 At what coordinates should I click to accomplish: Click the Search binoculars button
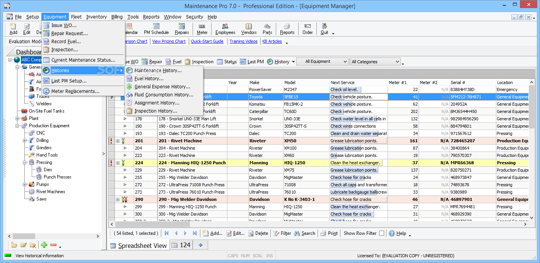pos(304,233)
